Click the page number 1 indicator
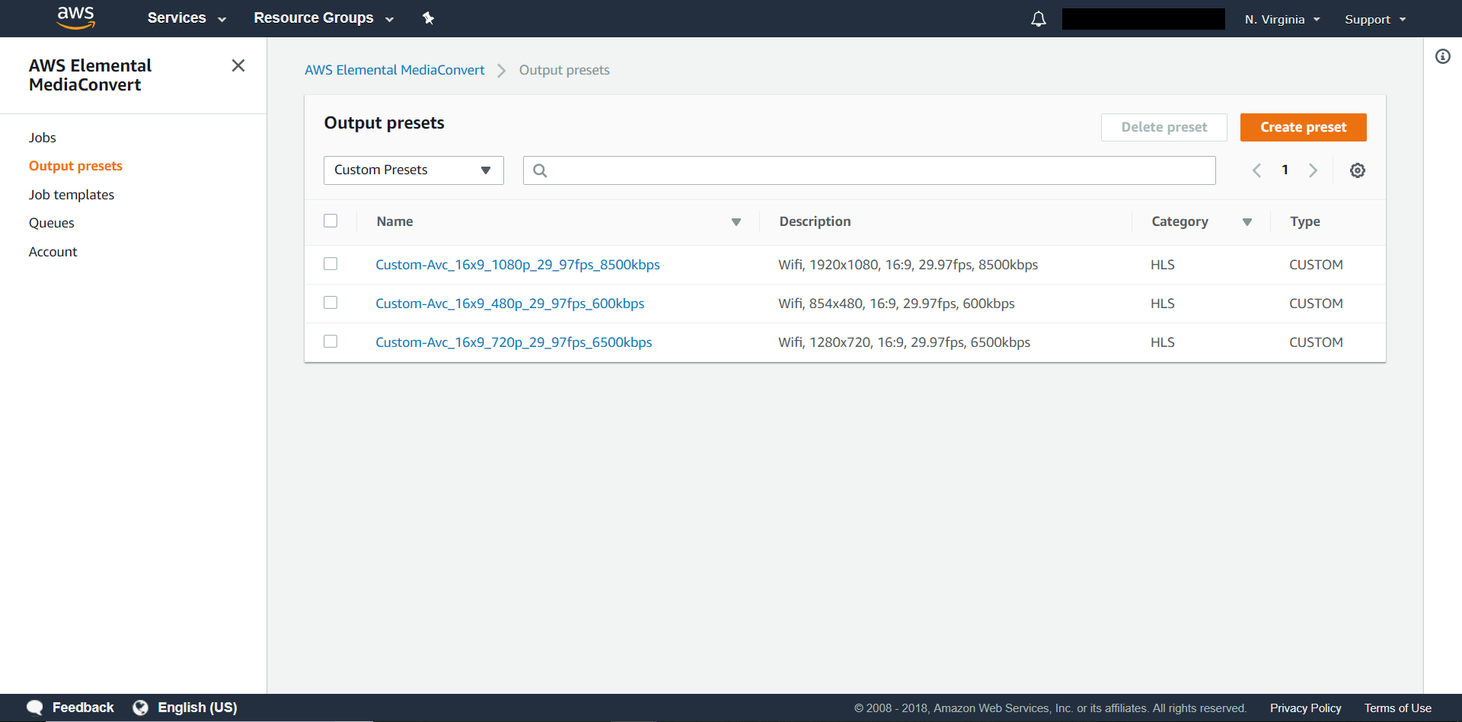 pos(1285,170)
